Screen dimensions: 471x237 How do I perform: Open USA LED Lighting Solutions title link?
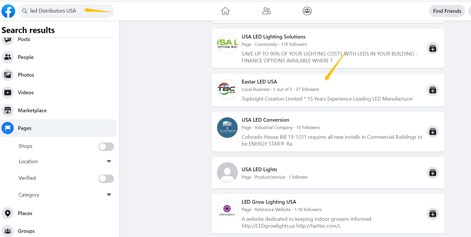(x=274, y=37)
